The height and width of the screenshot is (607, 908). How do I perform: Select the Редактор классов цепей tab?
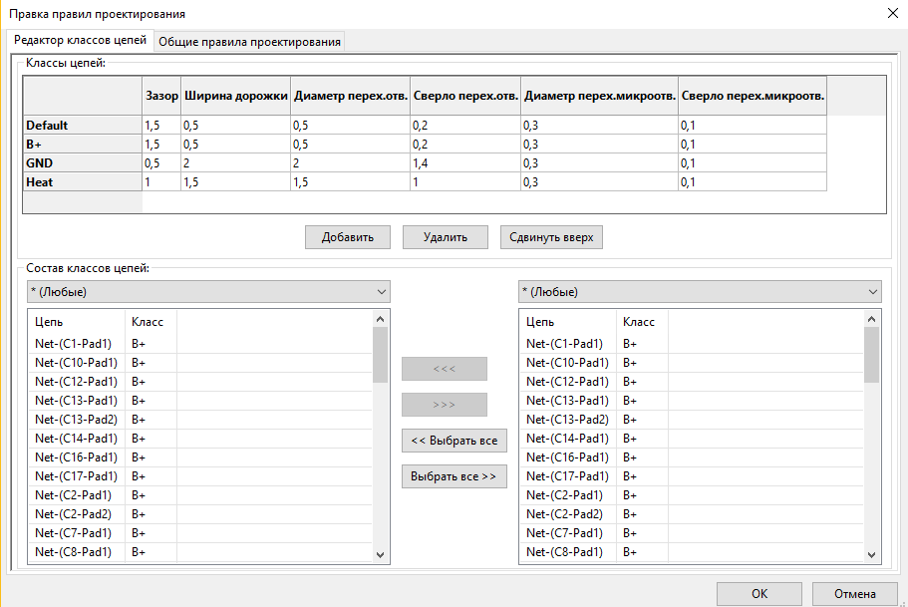pyautogui.click(x=80, y=40)
